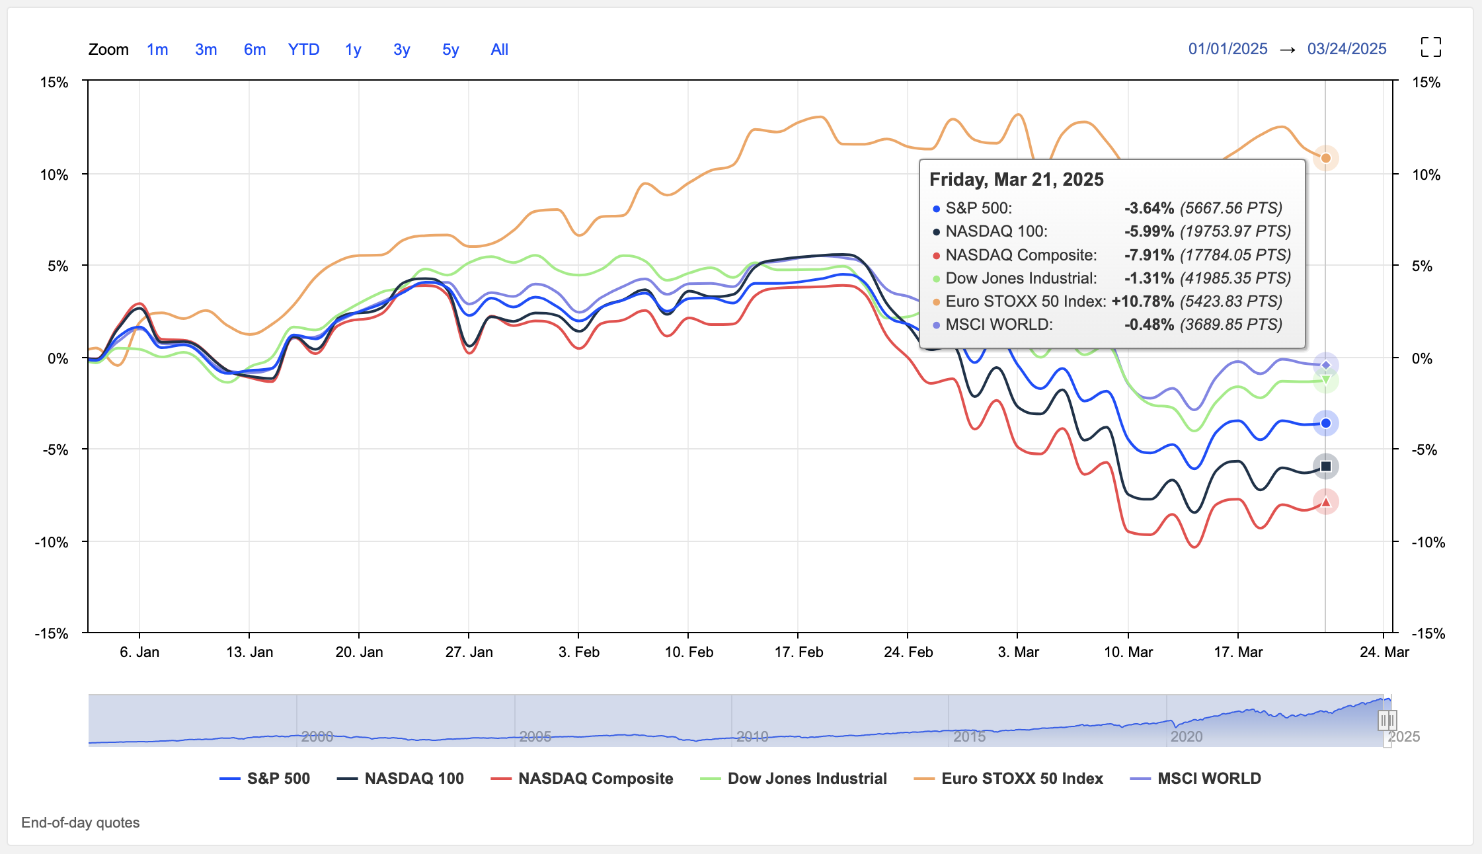This screenshot has width=1482, height=854.
Task: Click navigator timeline near 2010
Action: (x=752, y=736)
